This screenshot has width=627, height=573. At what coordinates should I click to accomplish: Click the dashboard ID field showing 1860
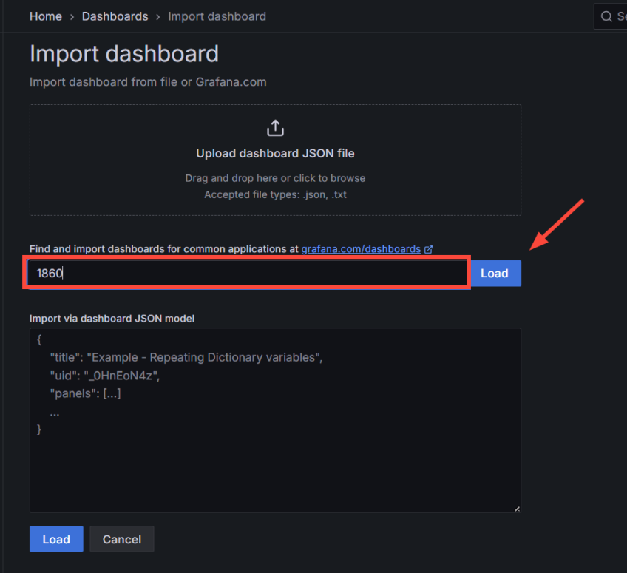pos(247,273)
